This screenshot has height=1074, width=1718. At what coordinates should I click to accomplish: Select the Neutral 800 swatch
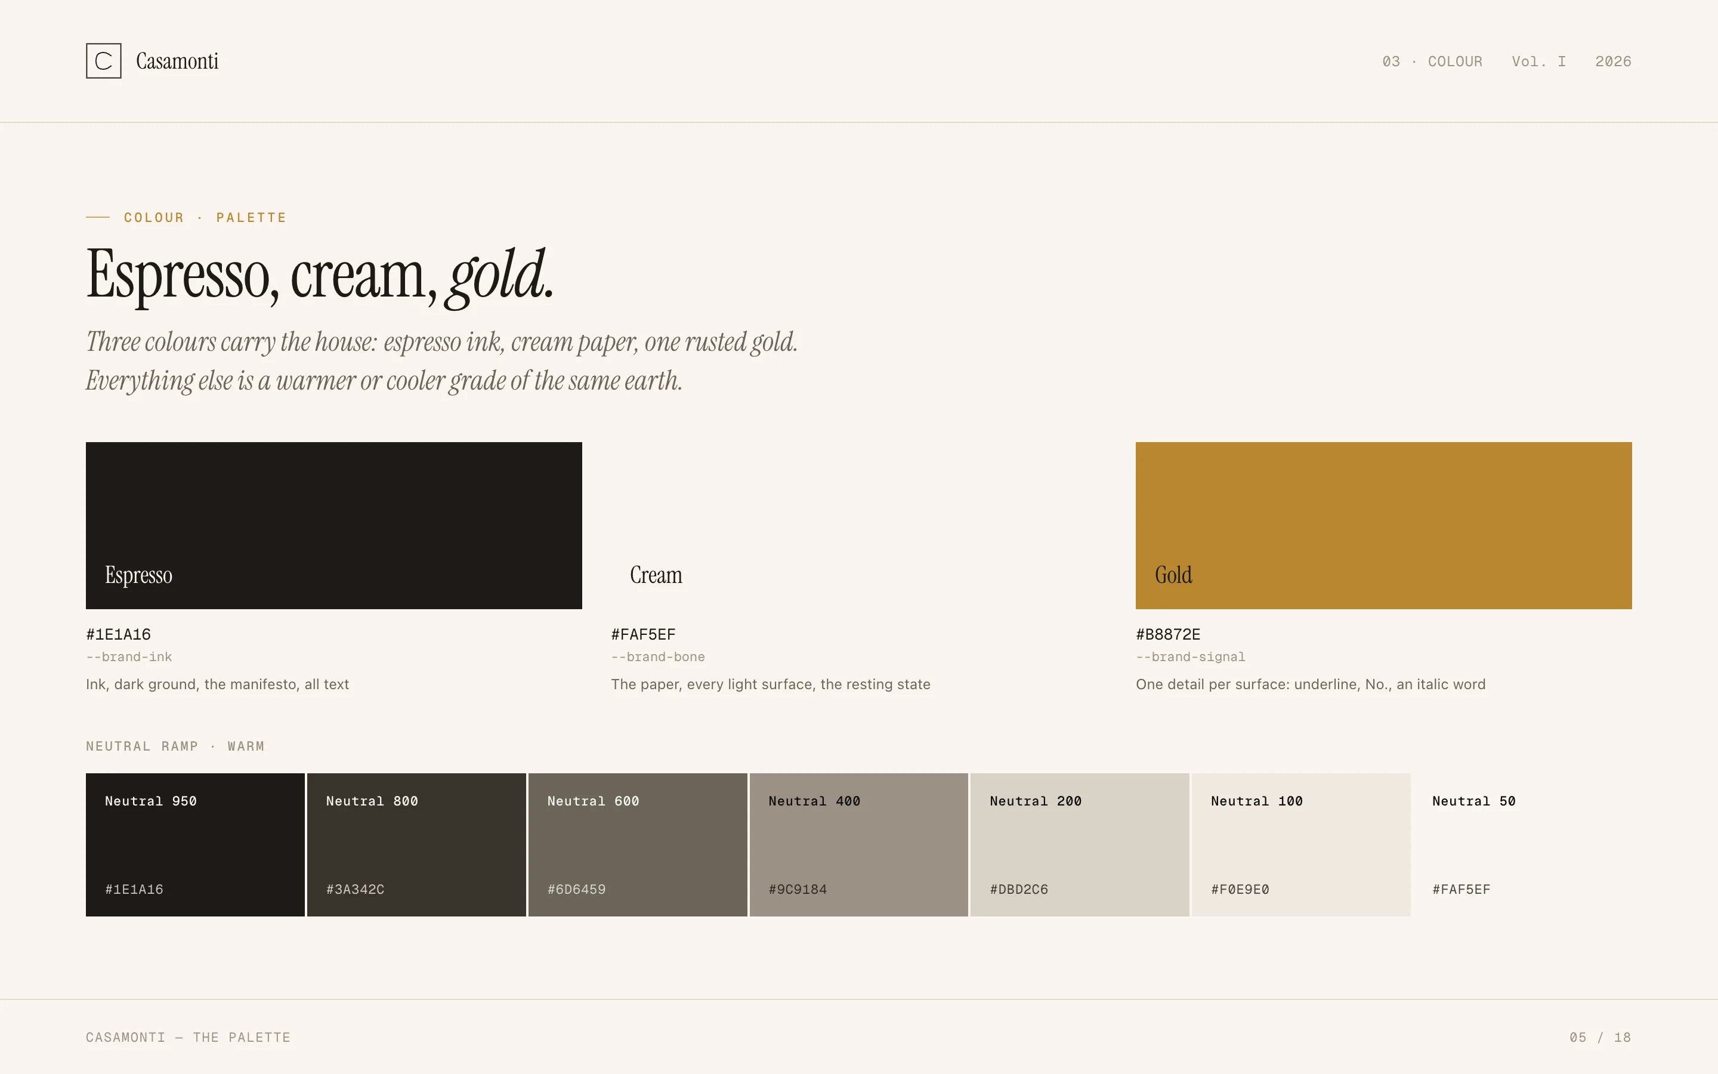click(x=417, y=844)
